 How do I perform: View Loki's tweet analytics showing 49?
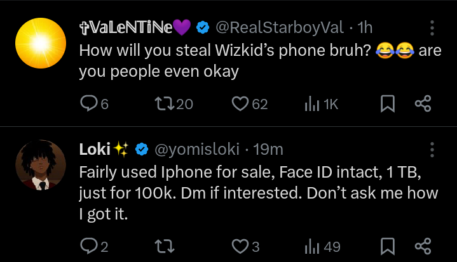[x=322, y=247]
